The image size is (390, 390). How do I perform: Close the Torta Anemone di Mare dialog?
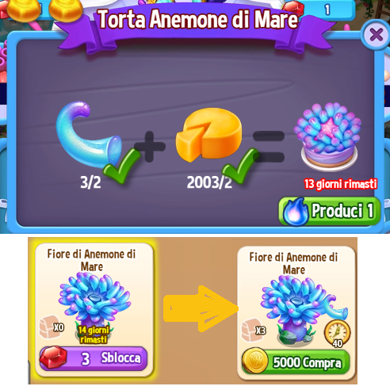[x=376, y=35]
